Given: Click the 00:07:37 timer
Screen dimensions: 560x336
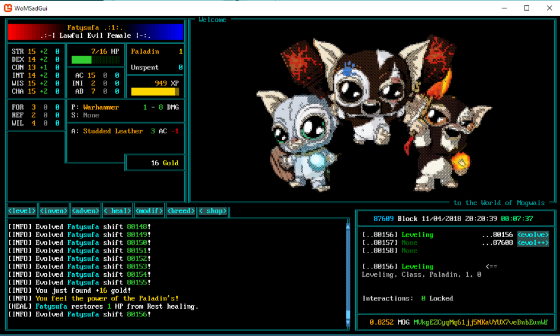Looking at the screenshot, I should click(517, 219).
